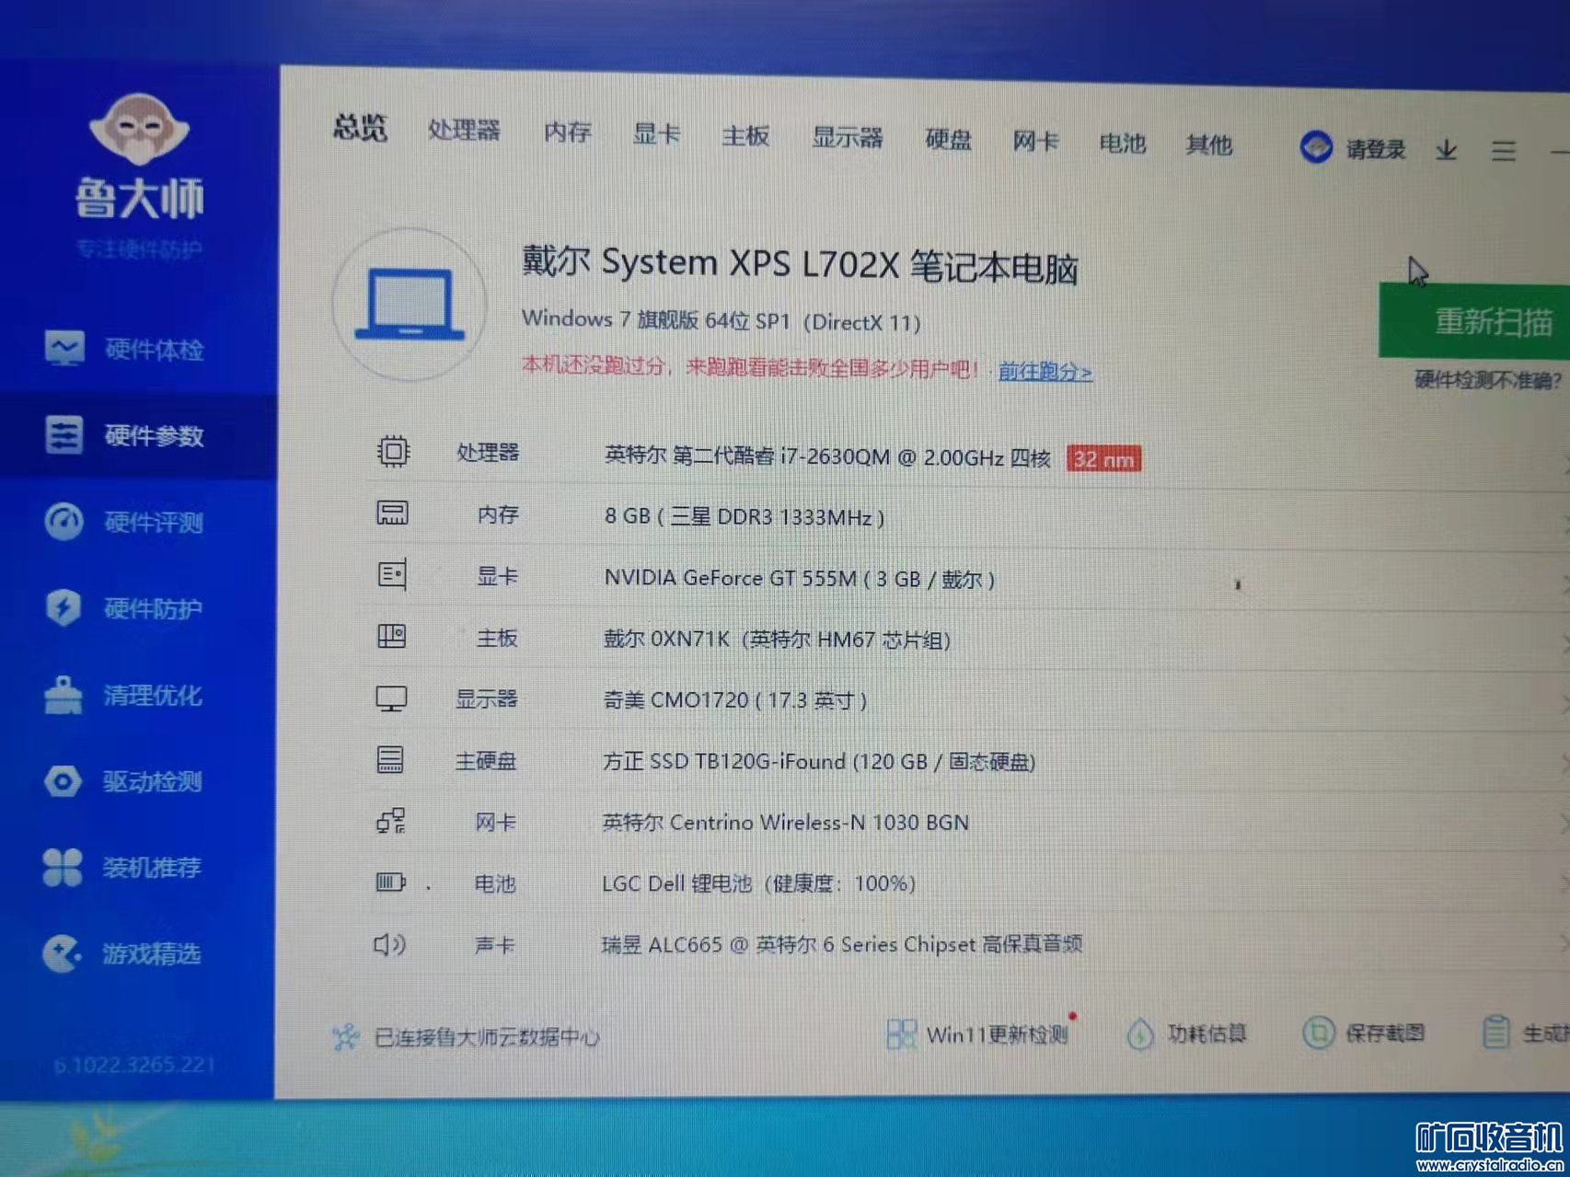Open 硬件体检 hardware checkup icon
The width and height of the screenshot is (1570, 1177).
coord(64,349)
